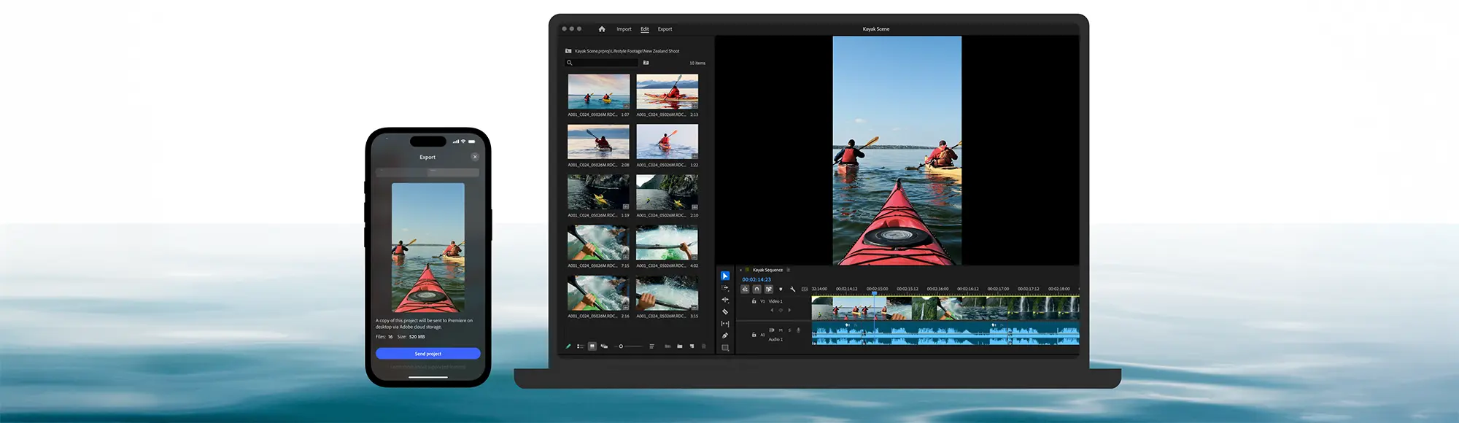The image size is (1459, 423).
Task: Select the Pen tool in the toolbar
Action: pyautogui.click(x=725, y=335)
